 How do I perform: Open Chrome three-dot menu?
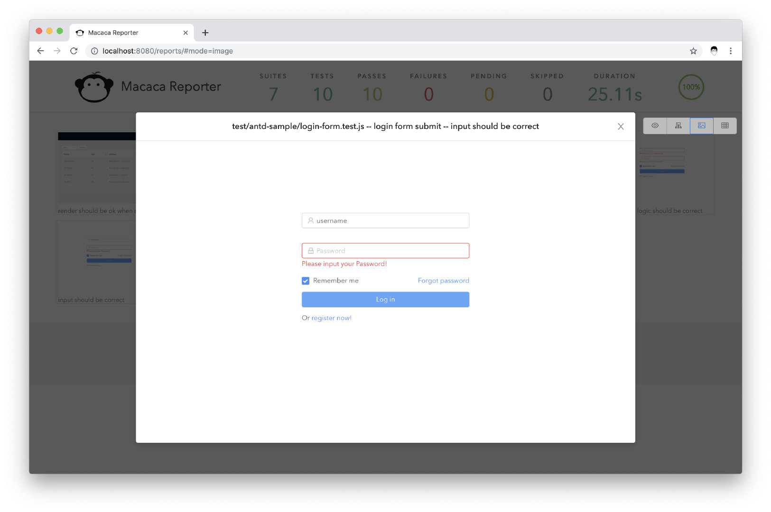tap(730, 51)
